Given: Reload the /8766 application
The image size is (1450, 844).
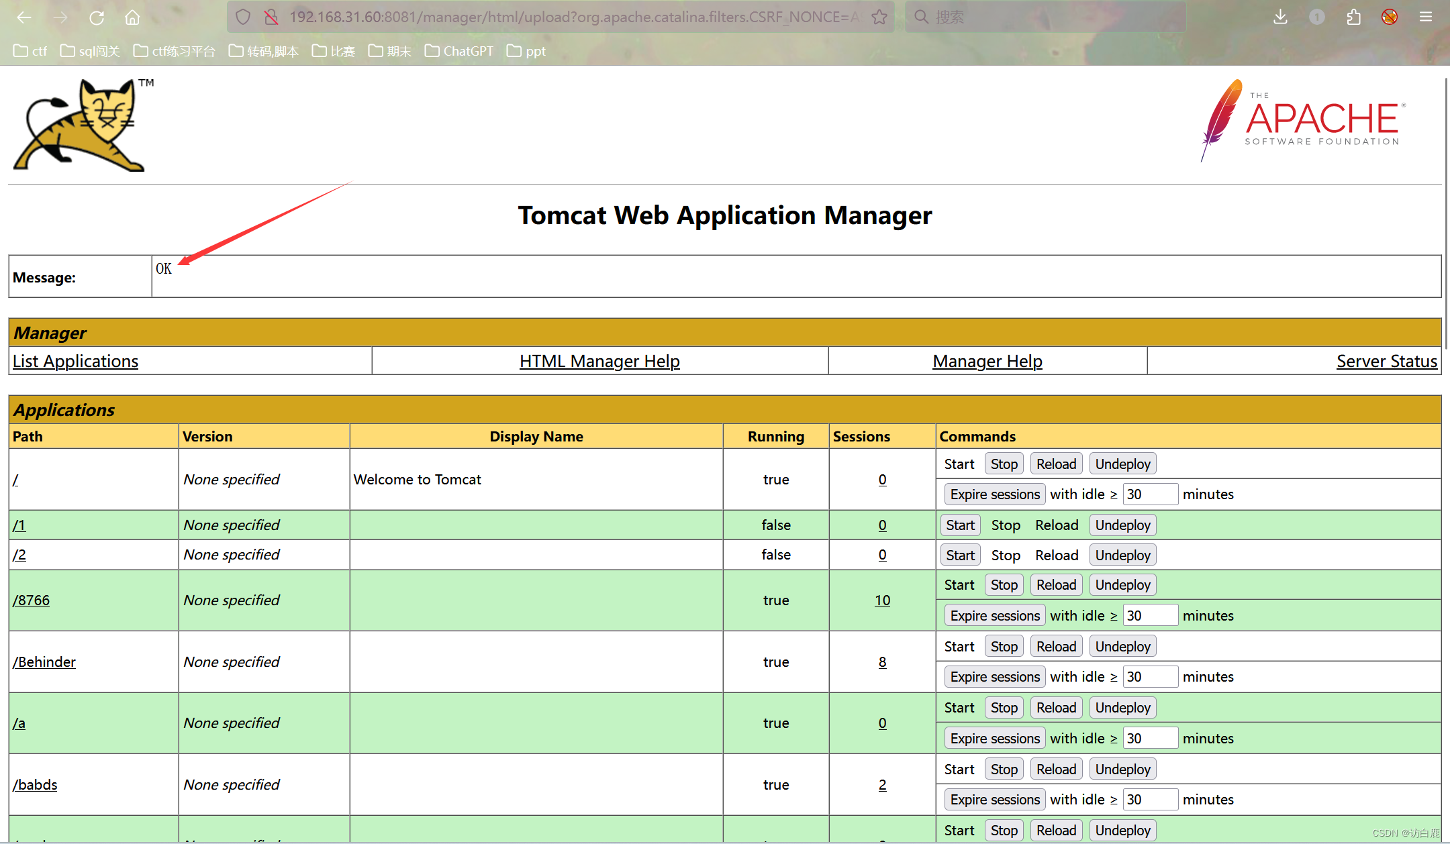Looking at the screenshot, I should [x=1055, y=584].
